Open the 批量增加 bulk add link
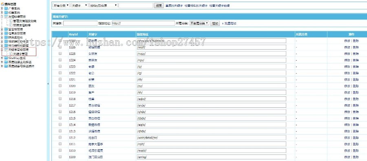Viewport: 367px width, 161px height. (x=229, y=23)
